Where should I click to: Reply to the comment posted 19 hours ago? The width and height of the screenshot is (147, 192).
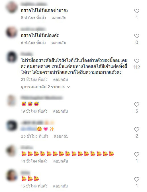tap(60, 111)
